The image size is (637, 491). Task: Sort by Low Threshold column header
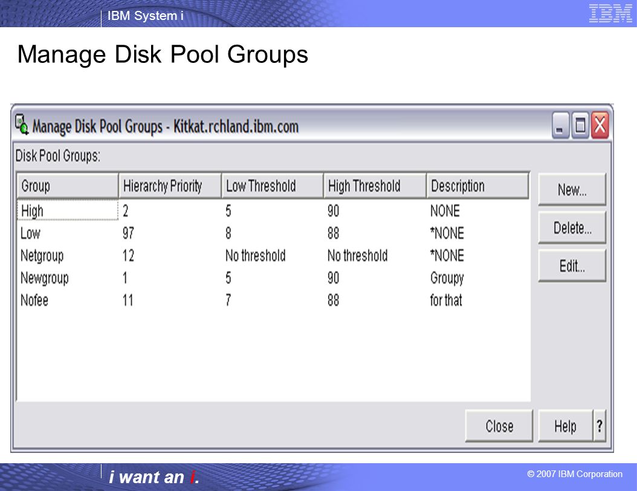click(272, 186)
